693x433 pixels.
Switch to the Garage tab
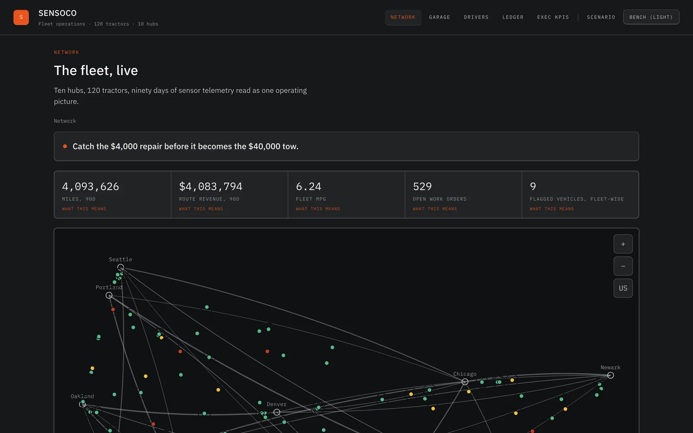(440, 17)
